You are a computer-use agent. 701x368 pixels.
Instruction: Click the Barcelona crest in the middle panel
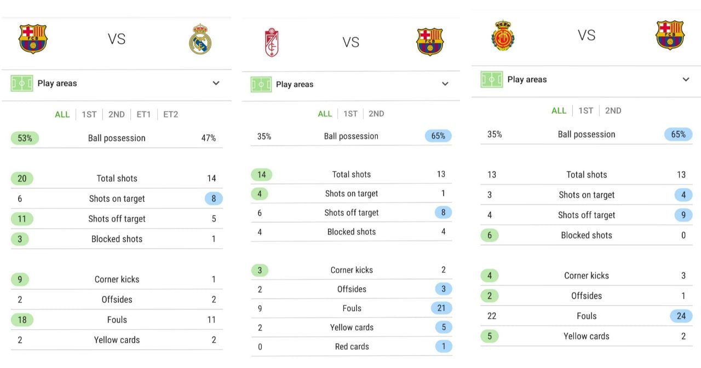point(430,42)
